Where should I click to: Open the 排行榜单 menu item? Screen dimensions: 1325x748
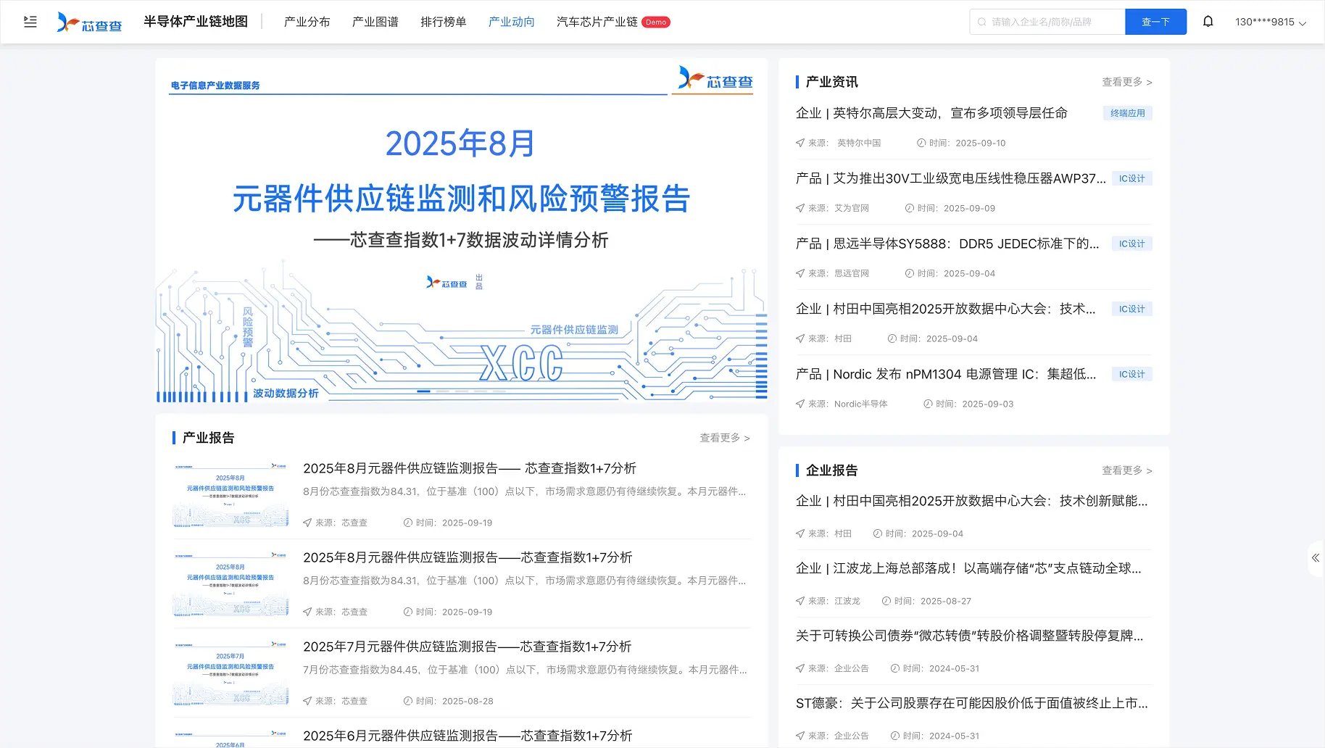(x=443, y=22)
